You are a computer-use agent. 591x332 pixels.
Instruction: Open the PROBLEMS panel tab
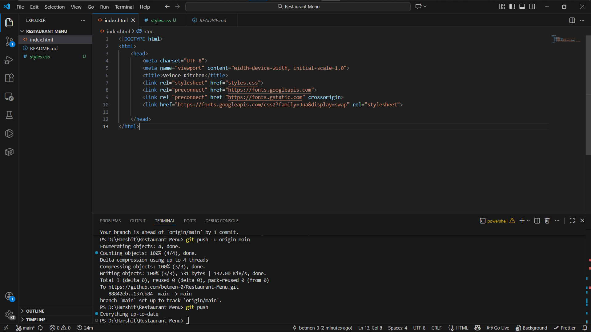click(110, 221)
